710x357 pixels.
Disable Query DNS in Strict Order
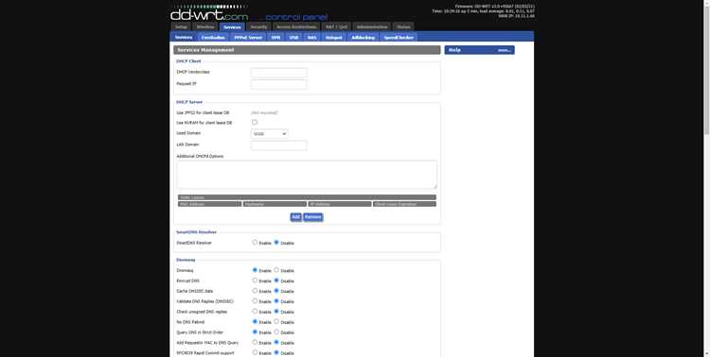coord(276,332)
